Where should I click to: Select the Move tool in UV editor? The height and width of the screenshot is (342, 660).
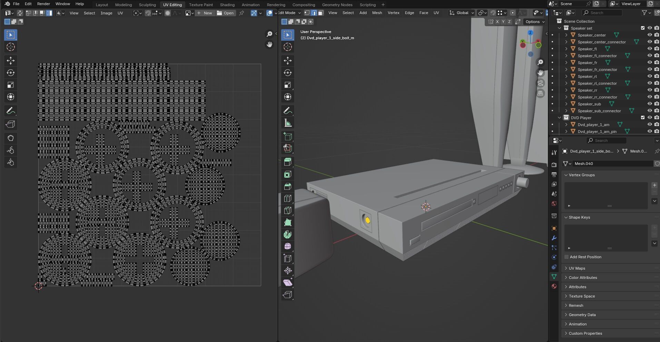point(11,61)
